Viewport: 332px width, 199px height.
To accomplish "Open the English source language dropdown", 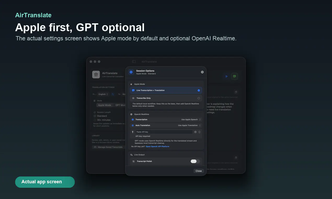I will [x=103, y=94].
